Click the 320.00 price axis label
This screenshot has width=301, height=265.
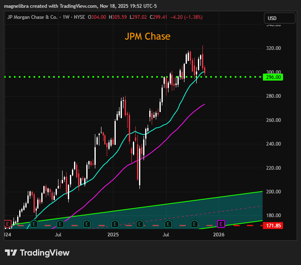click(273, 48)
